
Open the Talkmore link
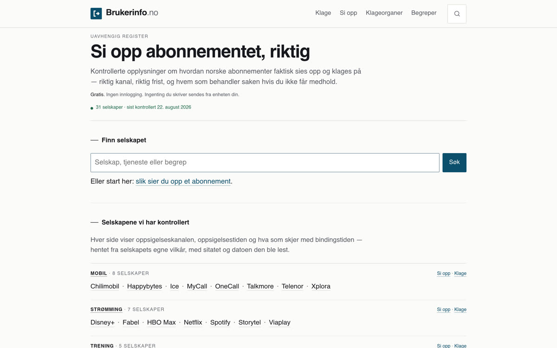coord(260,286)
